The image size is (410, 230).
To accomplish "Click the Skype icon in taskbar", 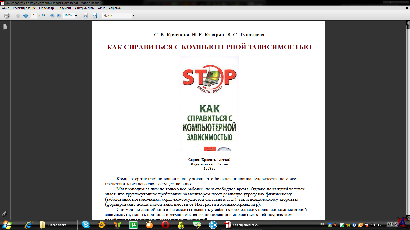I will pos(86,225).
